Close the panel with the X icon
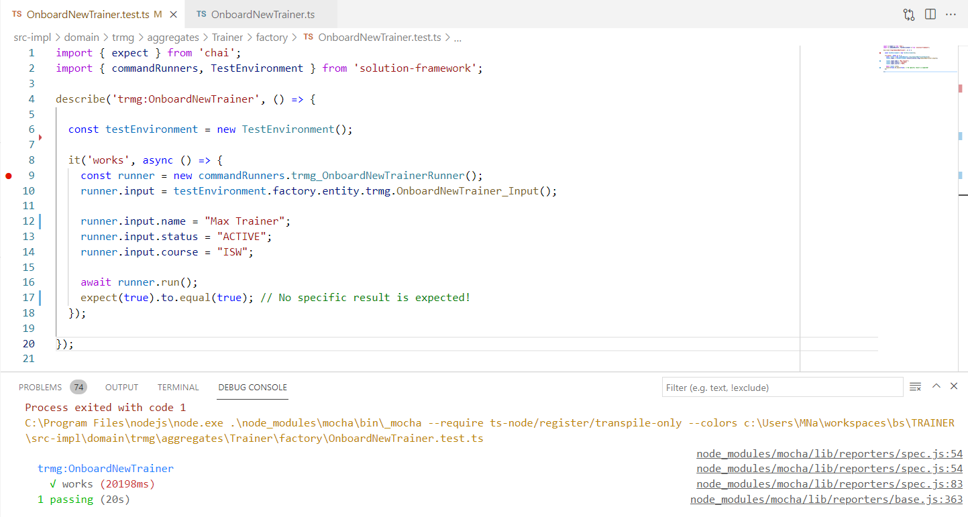 point(954,386)
